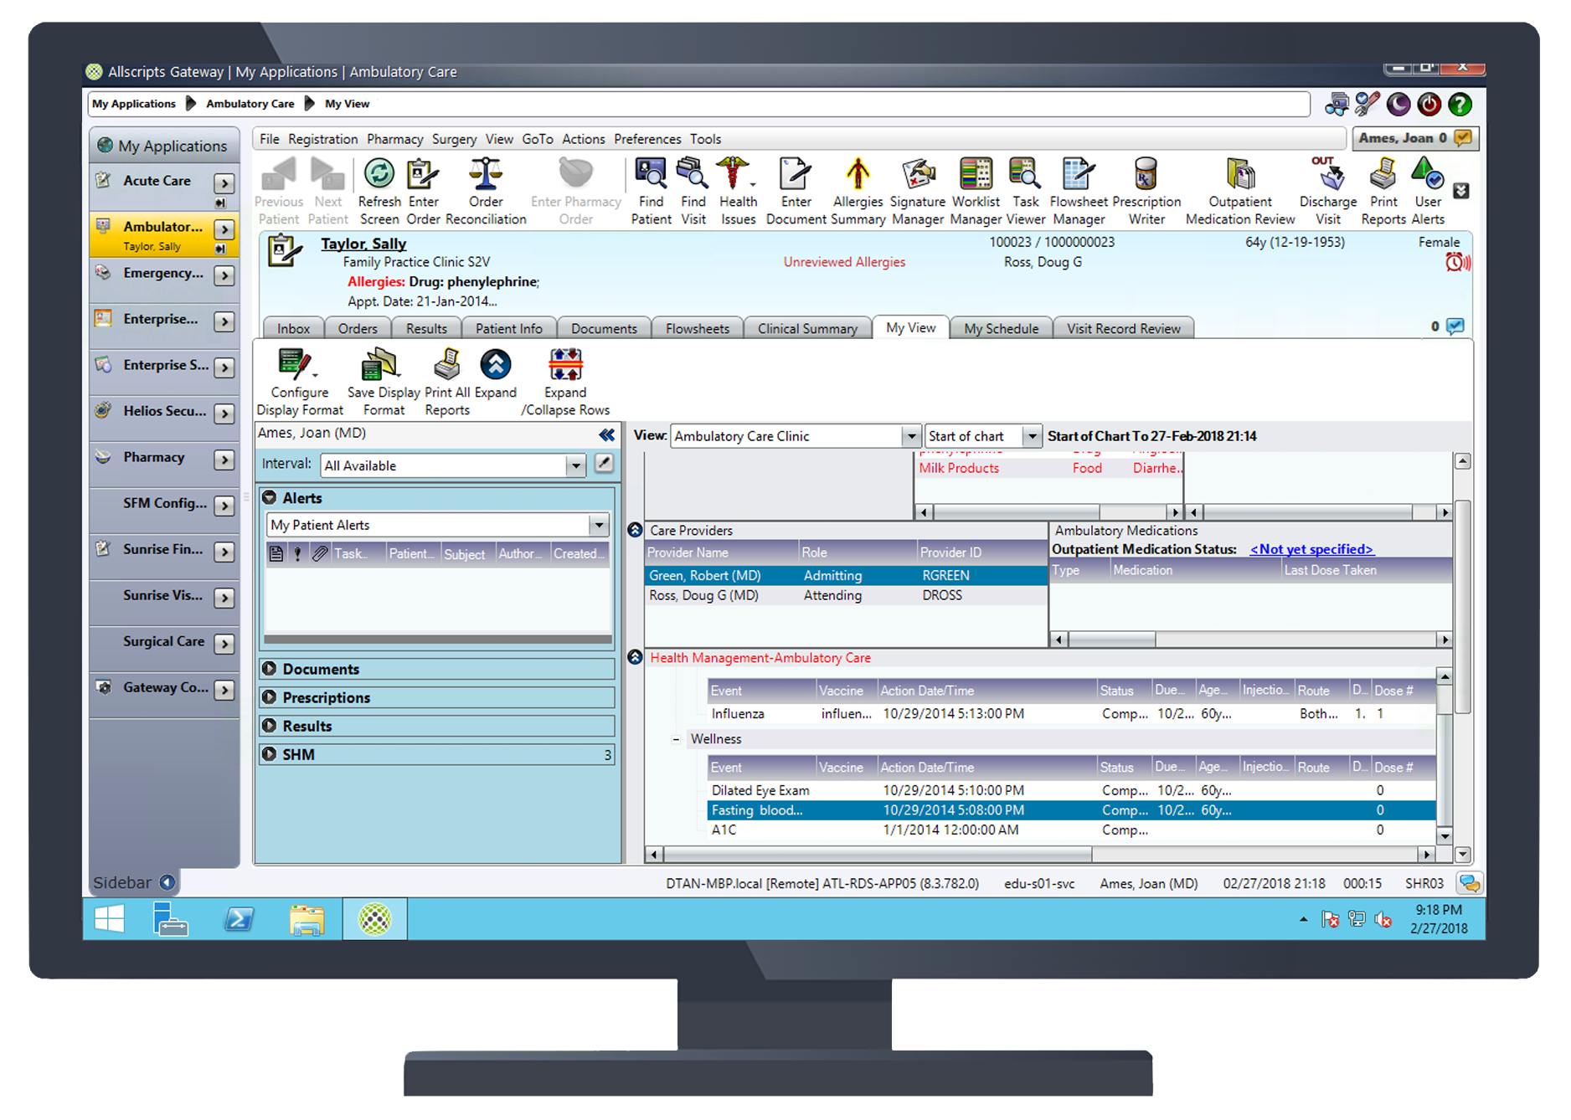
Task: Collapse the Wellness tree group
Action: pos(676,739)
